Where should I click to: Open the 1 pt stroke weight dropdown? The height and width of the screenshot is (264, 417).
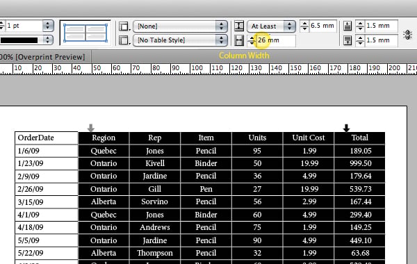pos(48,26)
